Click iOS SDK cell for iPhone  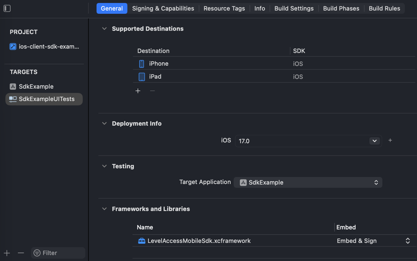pos(298,64)
